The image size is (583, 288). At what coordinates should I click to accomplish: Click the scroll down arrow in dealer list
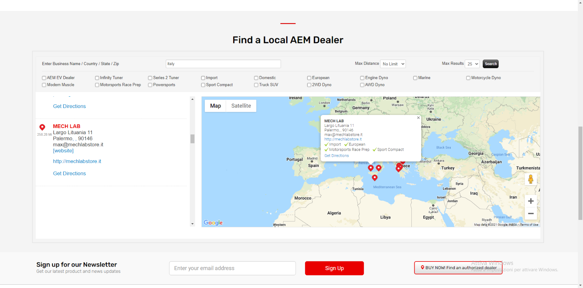coord(192,224)
